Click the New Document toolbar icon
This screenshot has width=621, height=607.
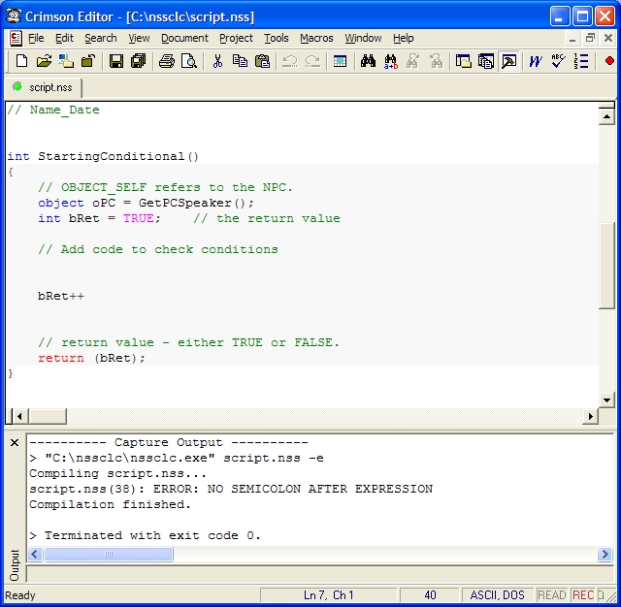click(x=21, y=61)
